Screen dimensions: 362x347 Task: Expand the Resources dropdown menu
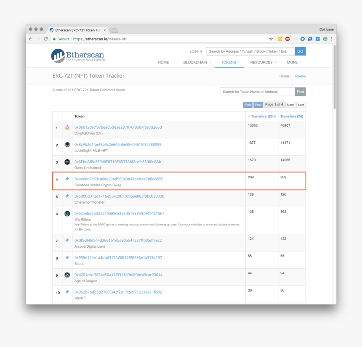point(264,62)
